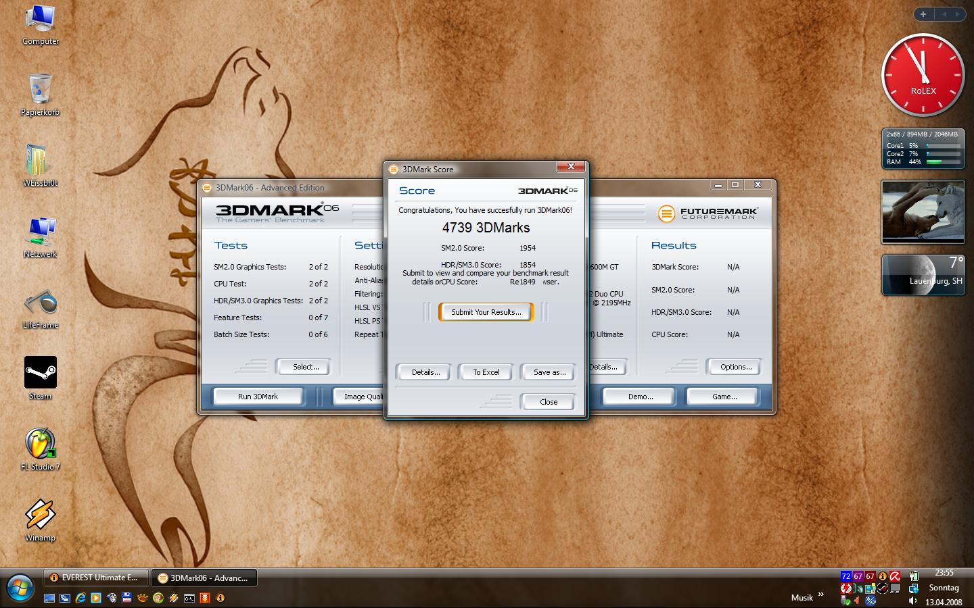Screen dimensions: 974x608
Task: Select the Netzwerk desktop icon
Action: (41, 237)
